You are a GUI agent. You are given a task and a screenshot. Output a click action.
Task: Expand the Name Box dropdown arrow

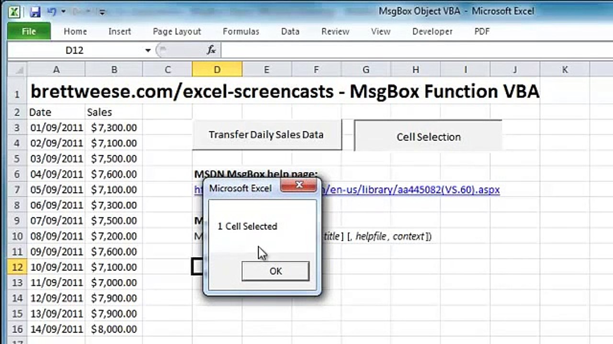point(148,50)
